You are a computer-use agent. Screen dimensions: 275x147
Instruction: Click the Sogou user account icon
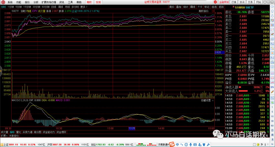click(x=200, y=145)
